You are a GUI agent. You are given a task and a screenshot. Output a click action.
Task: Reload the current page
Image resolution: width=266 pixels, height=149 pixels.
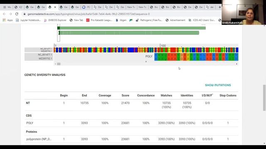click(x=17, y=14)
